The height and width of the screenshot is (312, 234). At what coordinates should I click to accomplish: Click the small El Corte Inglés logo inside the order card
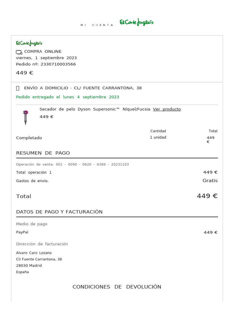coord(29,43)
